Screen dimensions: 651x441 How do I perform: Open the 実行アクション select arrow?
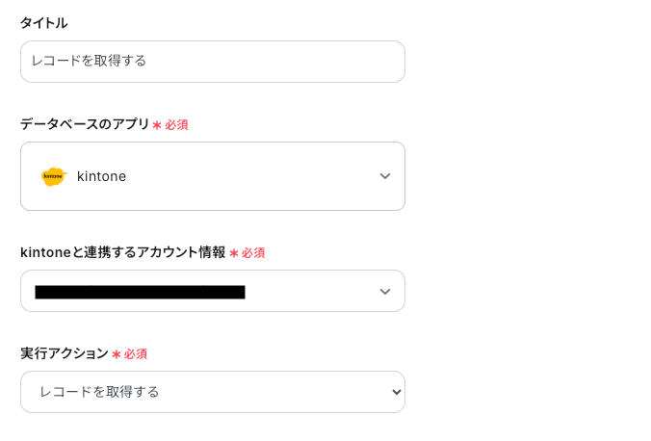pyautogui.click(x=396, y=392)
